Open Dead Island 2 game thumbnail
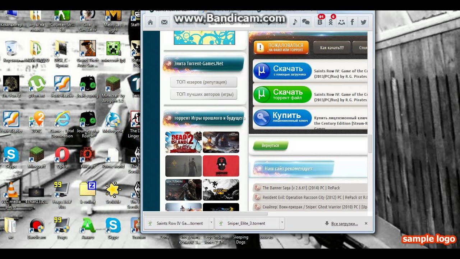 183,142
